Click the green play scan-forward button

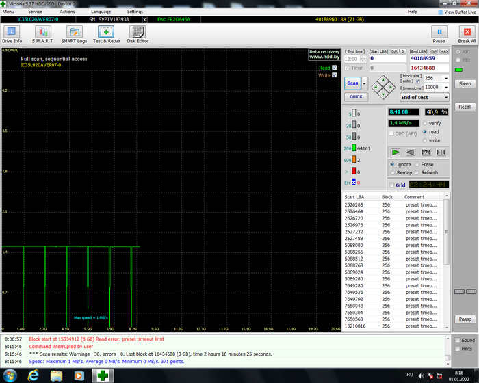(x=396, y=152)
